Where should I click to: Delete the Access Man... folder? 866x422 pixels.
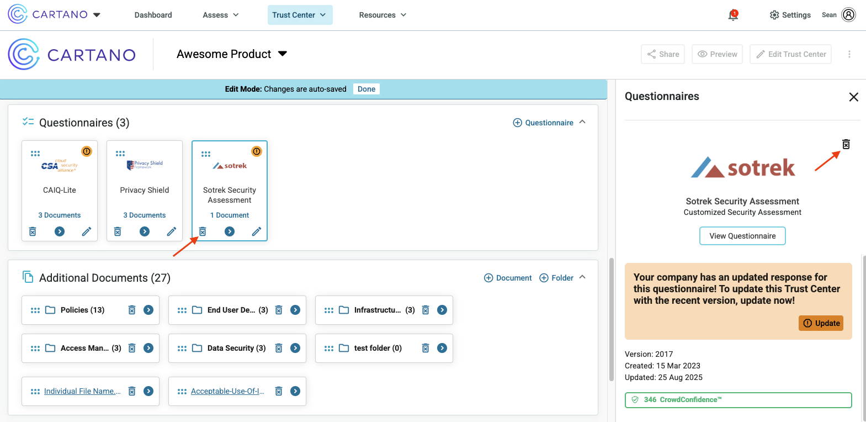tap(132, 348)
